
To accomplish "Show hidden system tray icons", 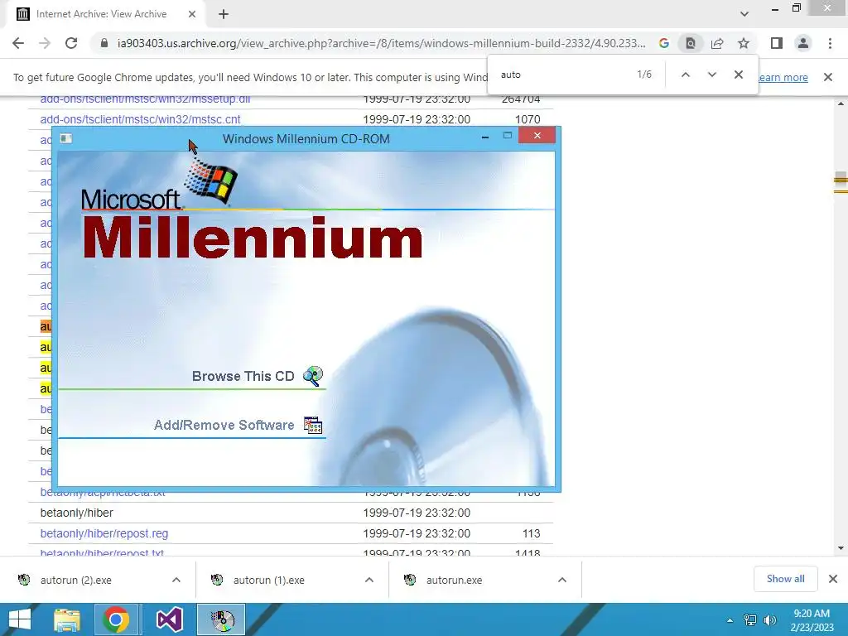I will pyautogui.click(x=730, y=620).
